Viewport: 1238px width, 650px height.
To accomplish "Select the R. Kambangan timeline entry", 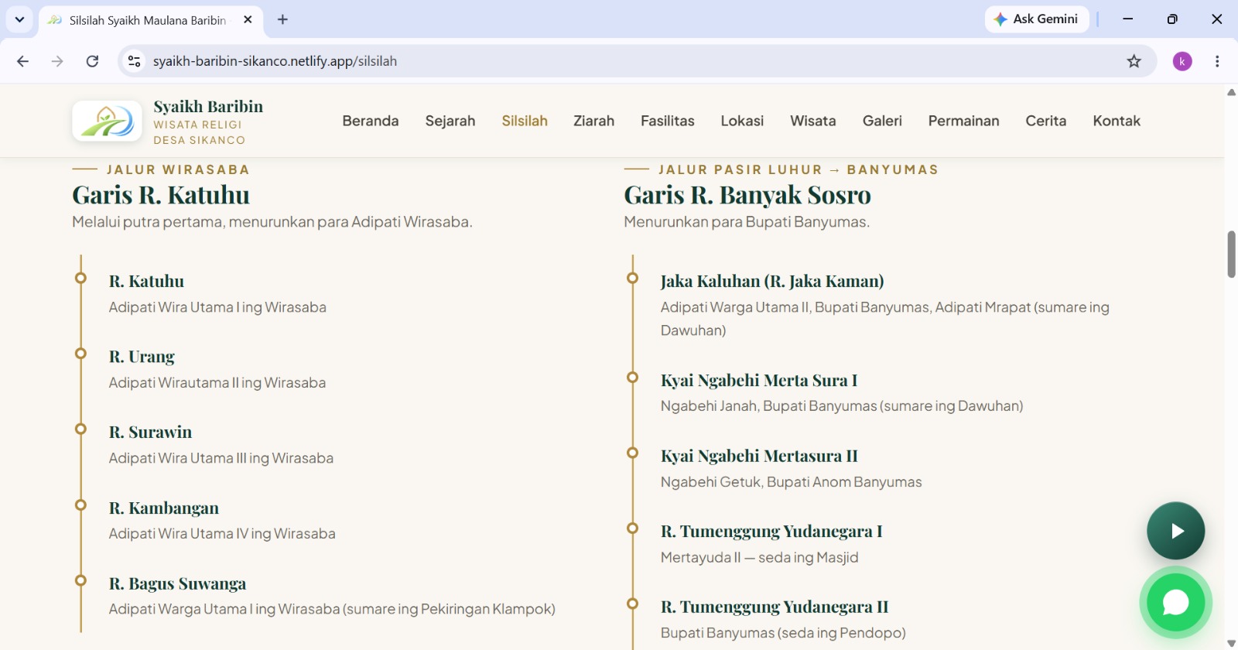I will [x=163, y=508].
